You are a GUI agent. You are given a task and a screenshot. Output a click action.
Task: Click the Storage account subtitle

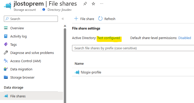(25, 10)
